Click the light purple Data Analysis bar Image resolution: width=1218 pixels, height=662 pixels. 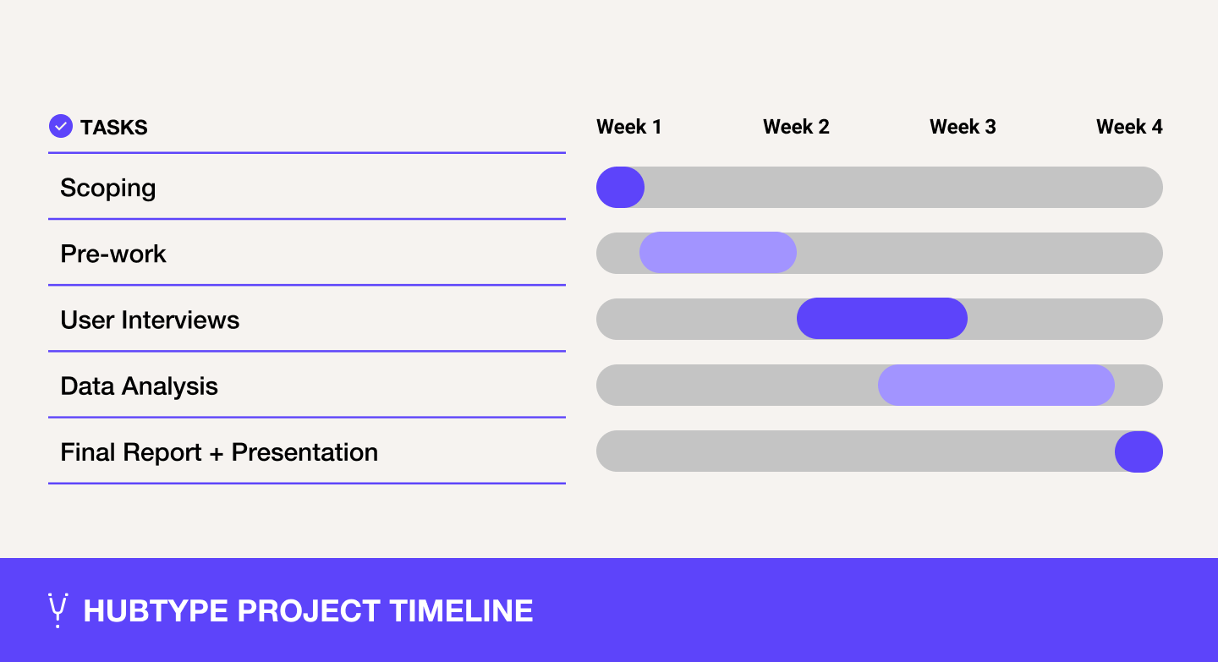pyautogui.click(x=996, y=386)
